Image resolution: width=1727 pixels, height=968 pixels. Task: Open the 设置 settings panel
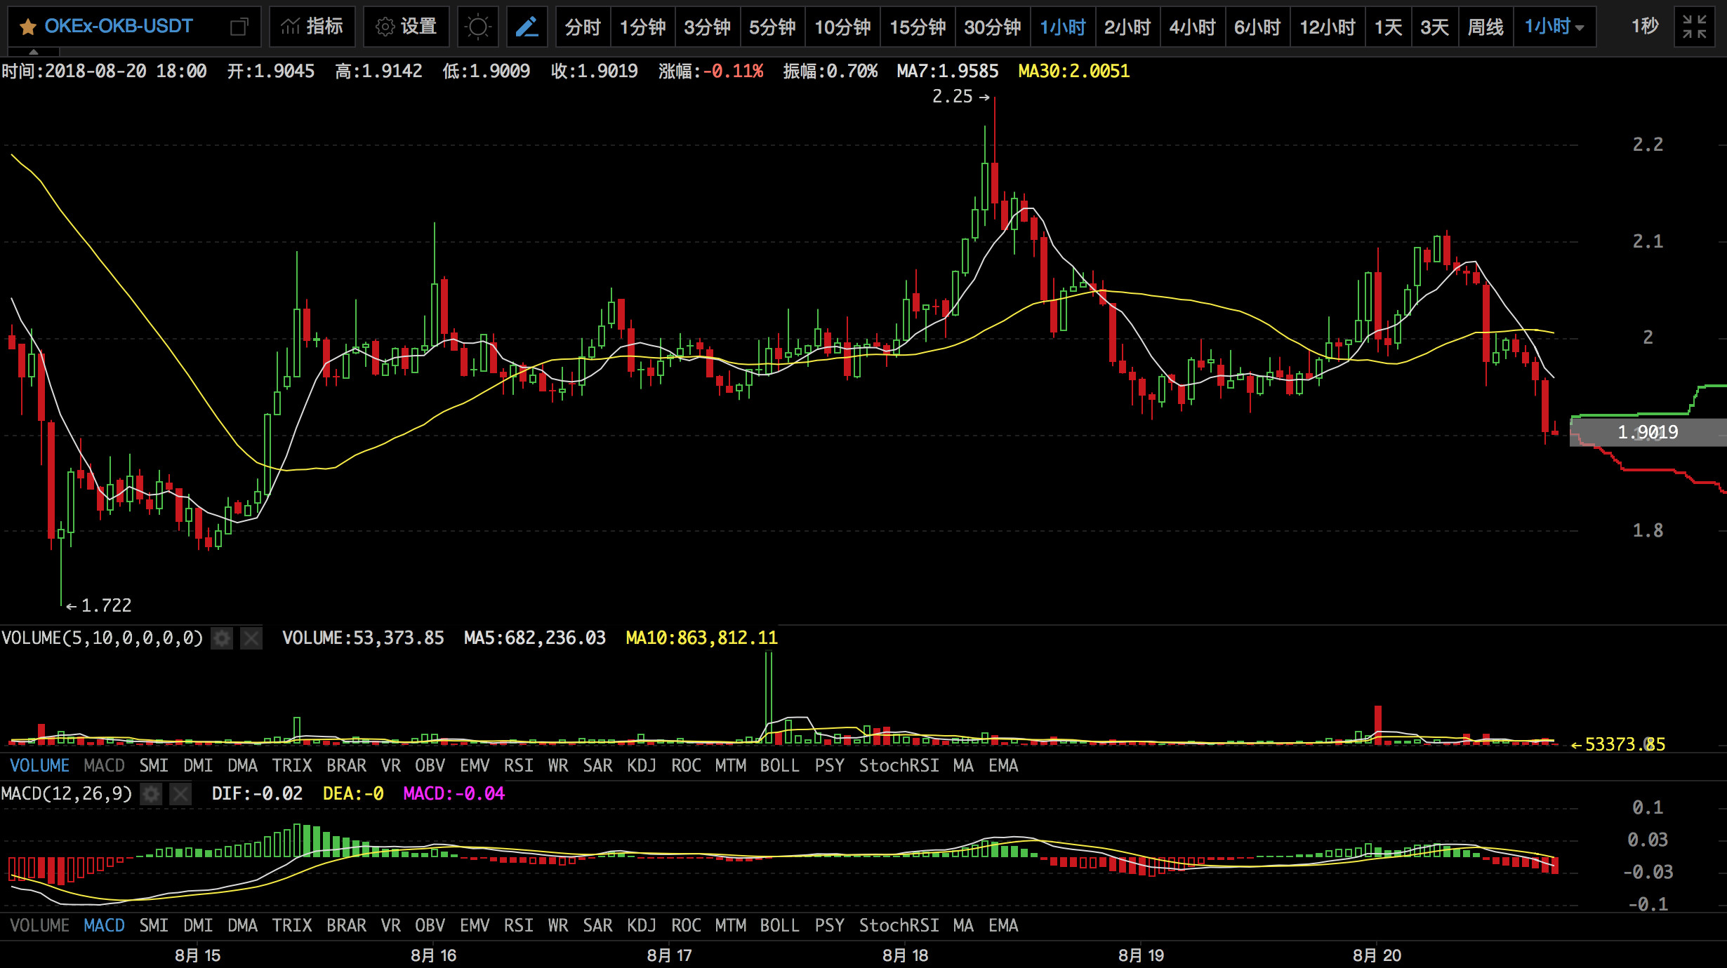click(x=406, y=27)
